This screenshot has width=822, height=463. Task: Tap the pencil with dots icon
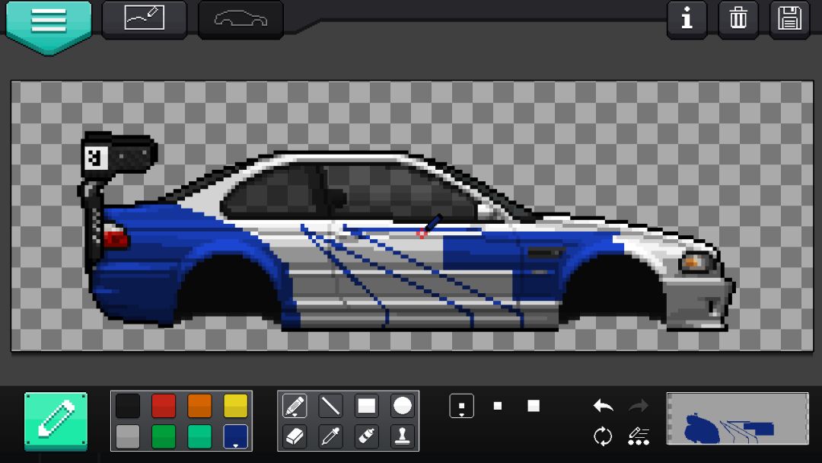pos(639,436)
